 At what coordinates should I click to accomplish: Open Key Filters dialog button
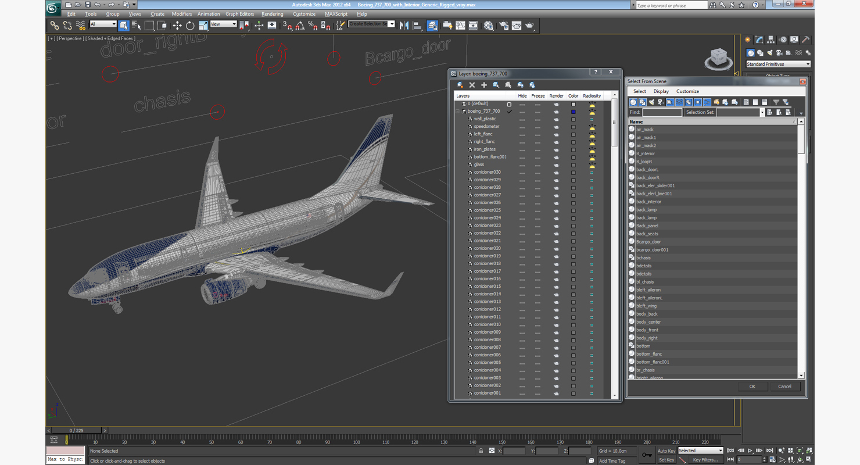(x=705, y=460)
